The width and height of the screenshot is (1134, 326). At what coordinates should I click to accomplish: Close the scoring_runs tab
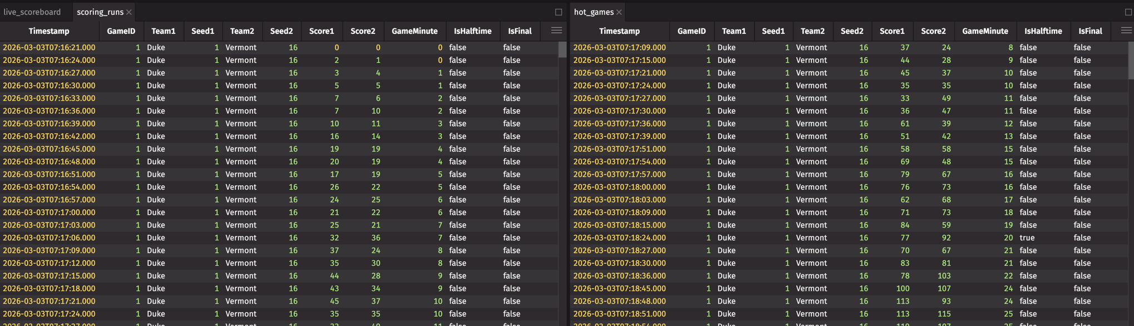tap(129, 12)
